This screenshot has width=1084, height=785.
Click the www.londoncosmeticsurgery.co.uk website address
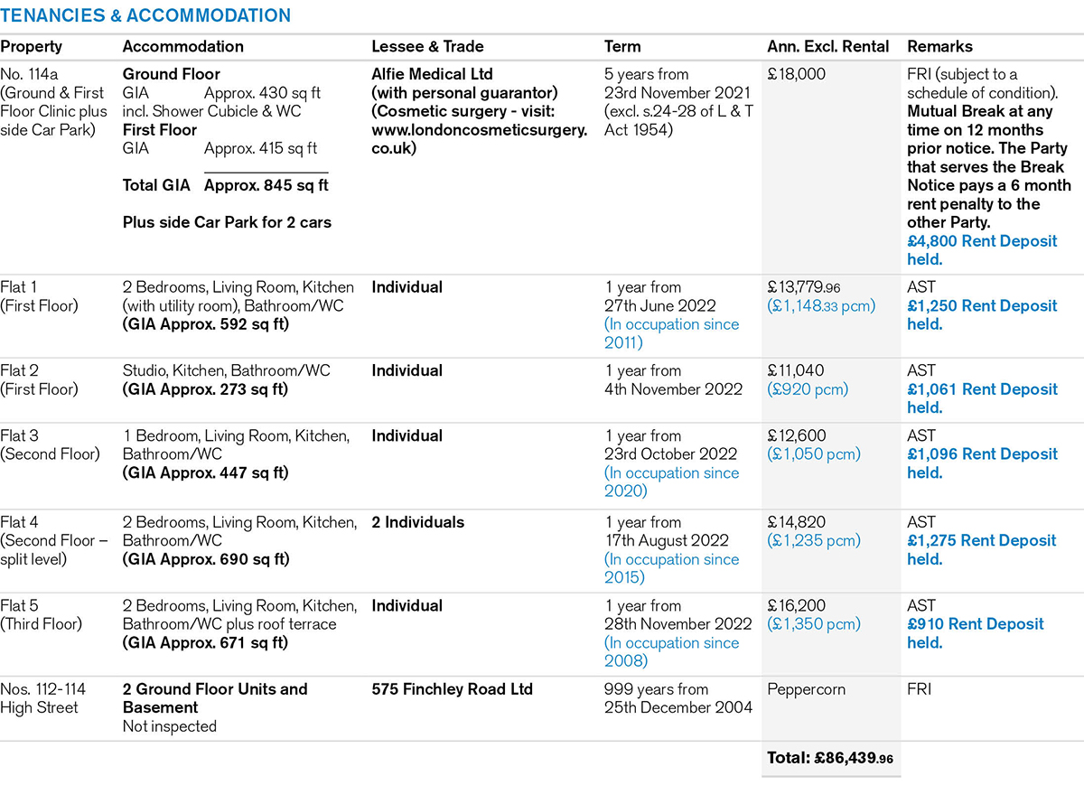tap(479, 138)
